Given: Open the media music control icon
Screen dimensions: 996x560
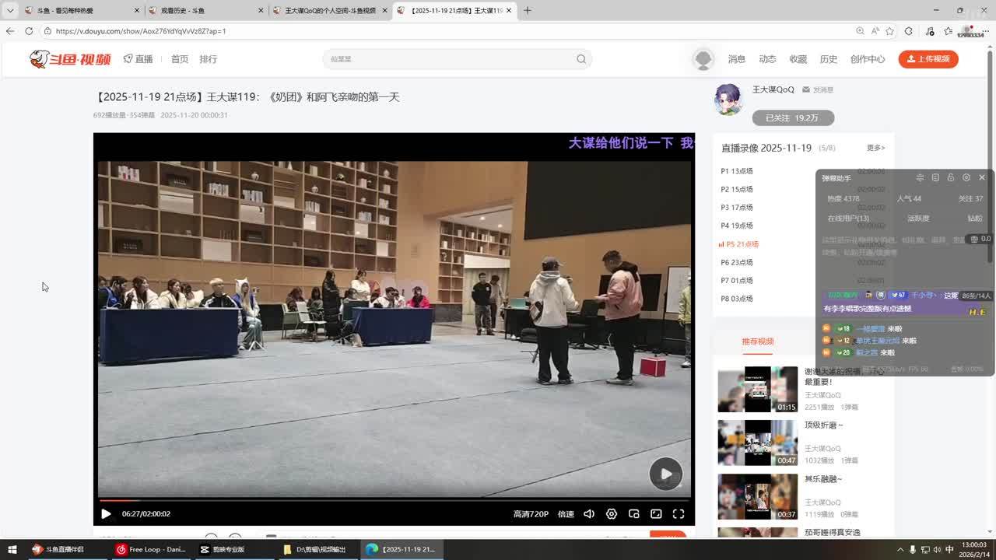Looking at the screenshot, I should (930, 31).
